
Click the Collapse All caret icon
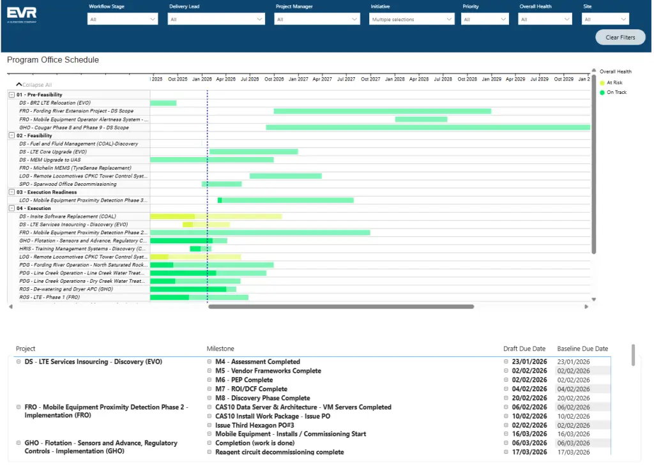coord(19,84)
